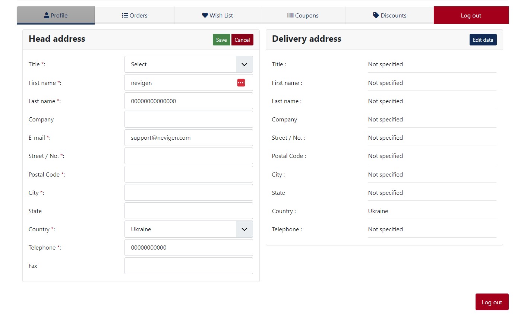Click the list icon on Orders tab
This screenshot has width=524, height=314.
point(125,15)
